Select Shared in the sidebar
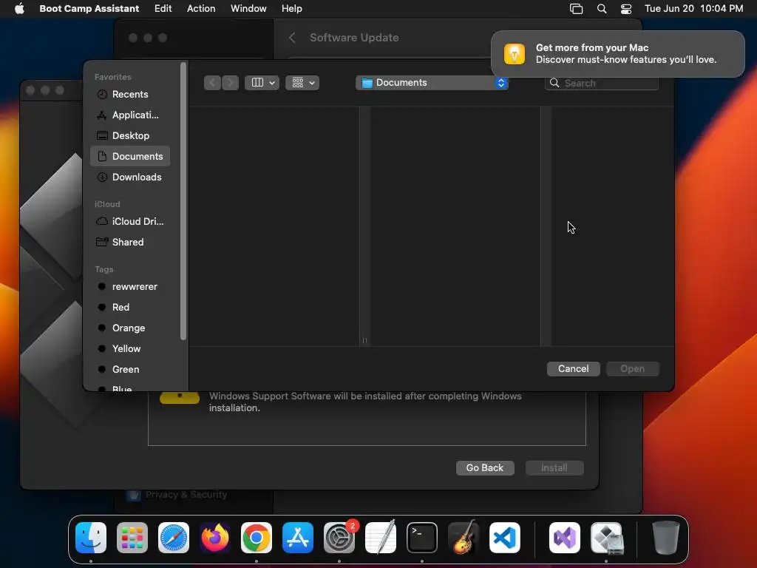 [130, 242]
